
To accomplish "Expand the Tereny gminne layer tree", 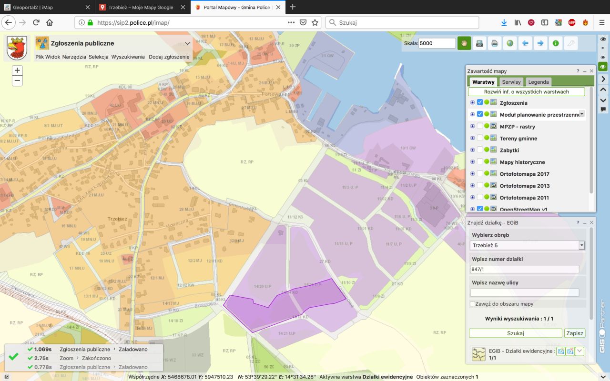I will coord(472,139).
